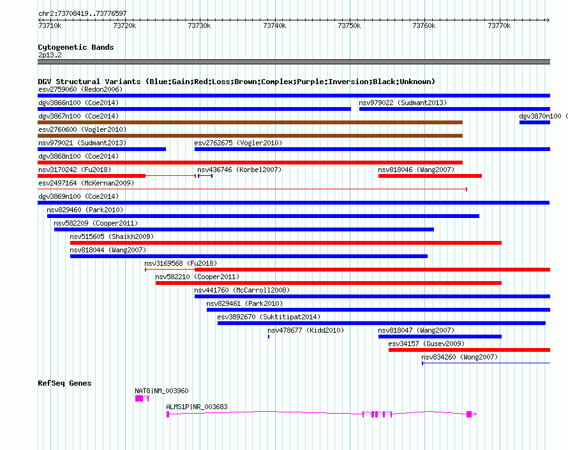Image resolution: width=568 pixels, height=450 pixels.
Task: Click the short blue bar below dgv3870n100
Action: (535, 122)
